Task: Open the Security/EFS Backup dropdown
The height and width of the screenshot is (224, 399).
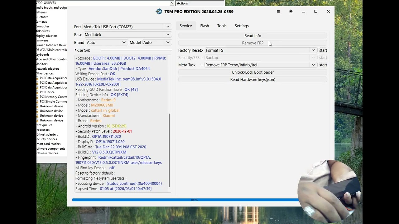Action: point(260,58)
